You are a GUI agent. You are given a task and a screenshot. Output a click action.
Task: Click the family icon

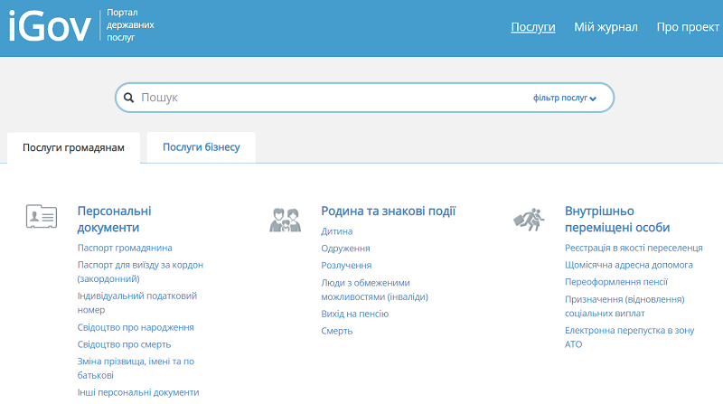tap(286, 220)
